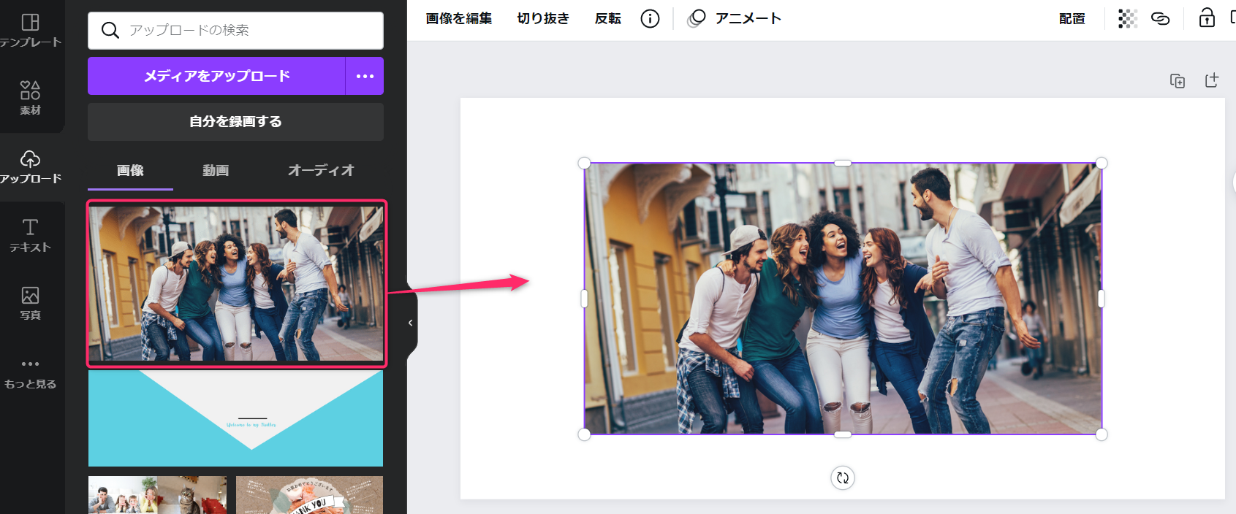The image size is (1236, 514).
Task: Click the link chain icon
Action: pyautogui.click(x=1161, y=19)
